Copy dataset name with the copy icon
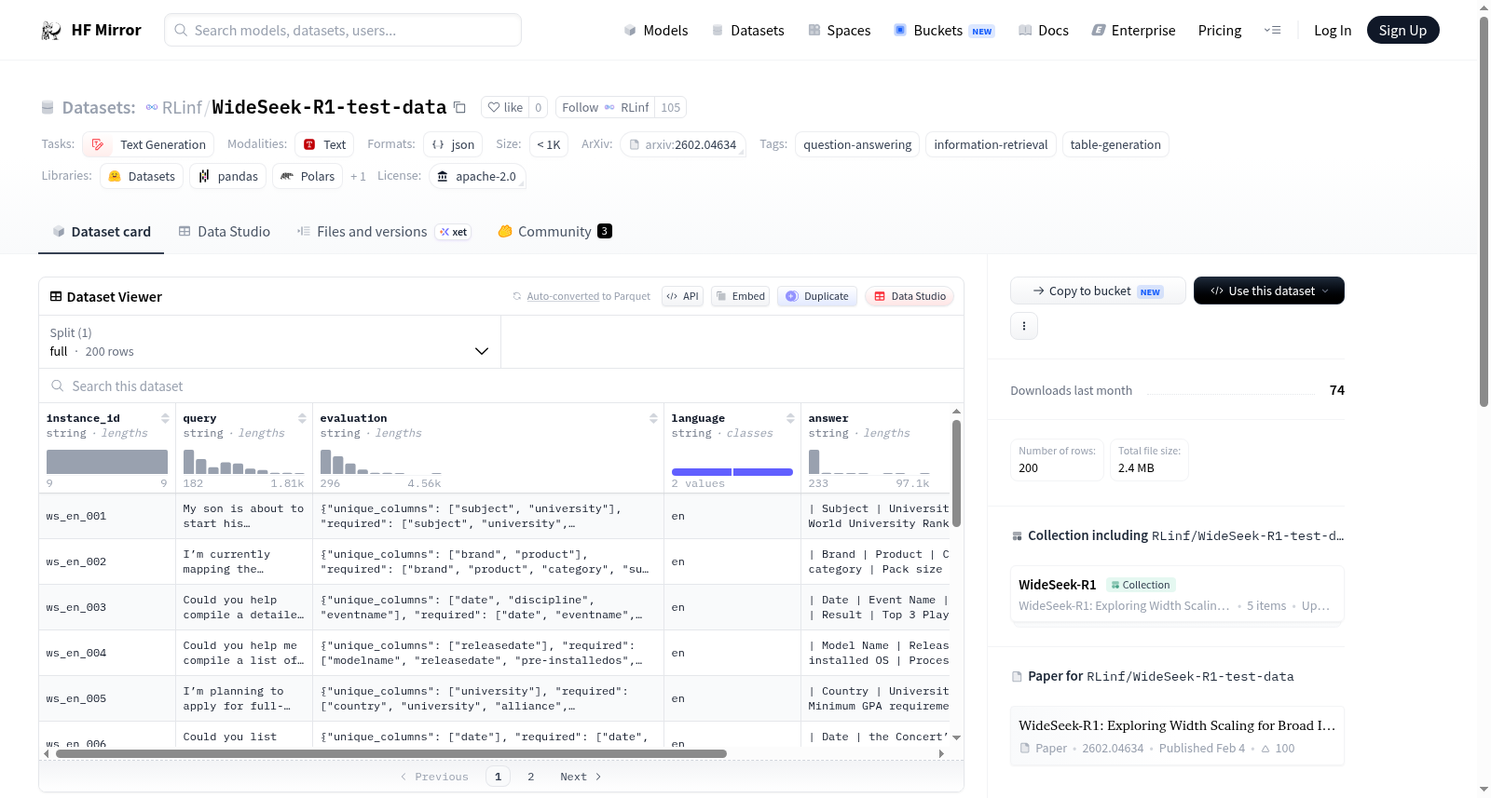 click(459, 107)
